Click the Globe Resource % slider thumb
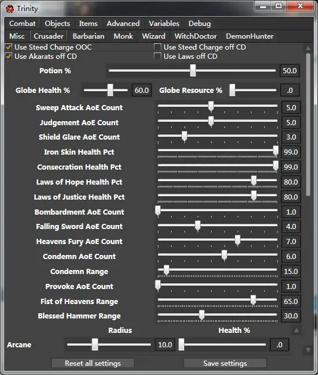 [x=232, y=90]
